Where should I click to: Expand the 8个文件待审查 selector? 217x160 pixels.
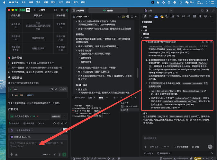click(25, 130)
